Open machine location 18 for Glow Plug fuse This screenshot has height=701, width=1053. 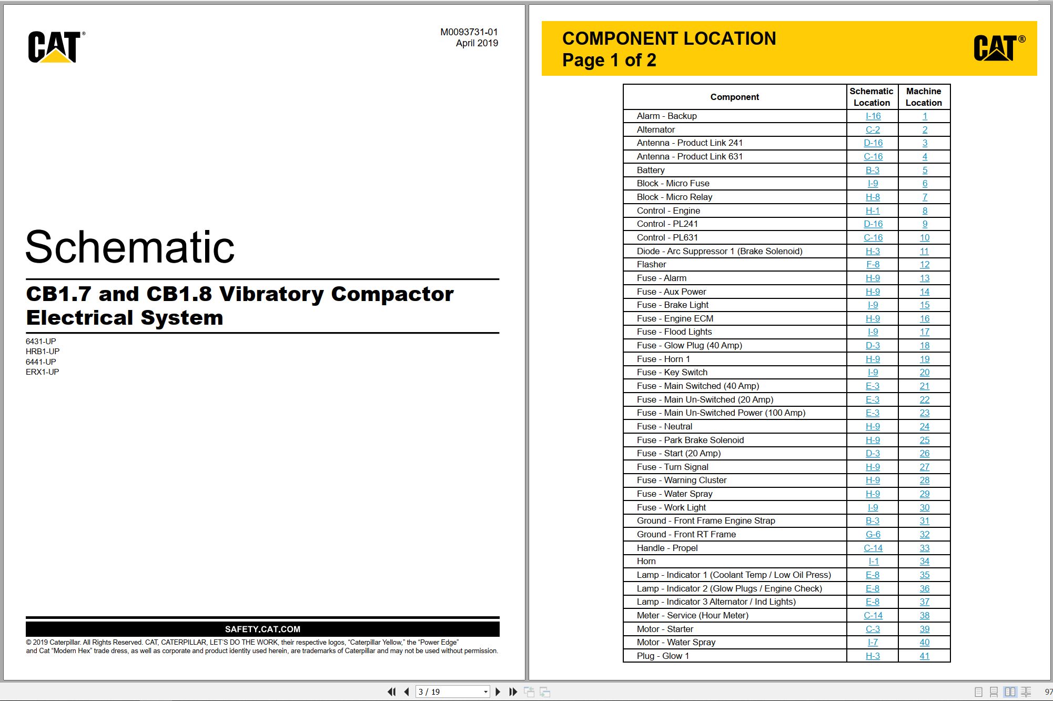pyautogui.click(x=925, y=345)
